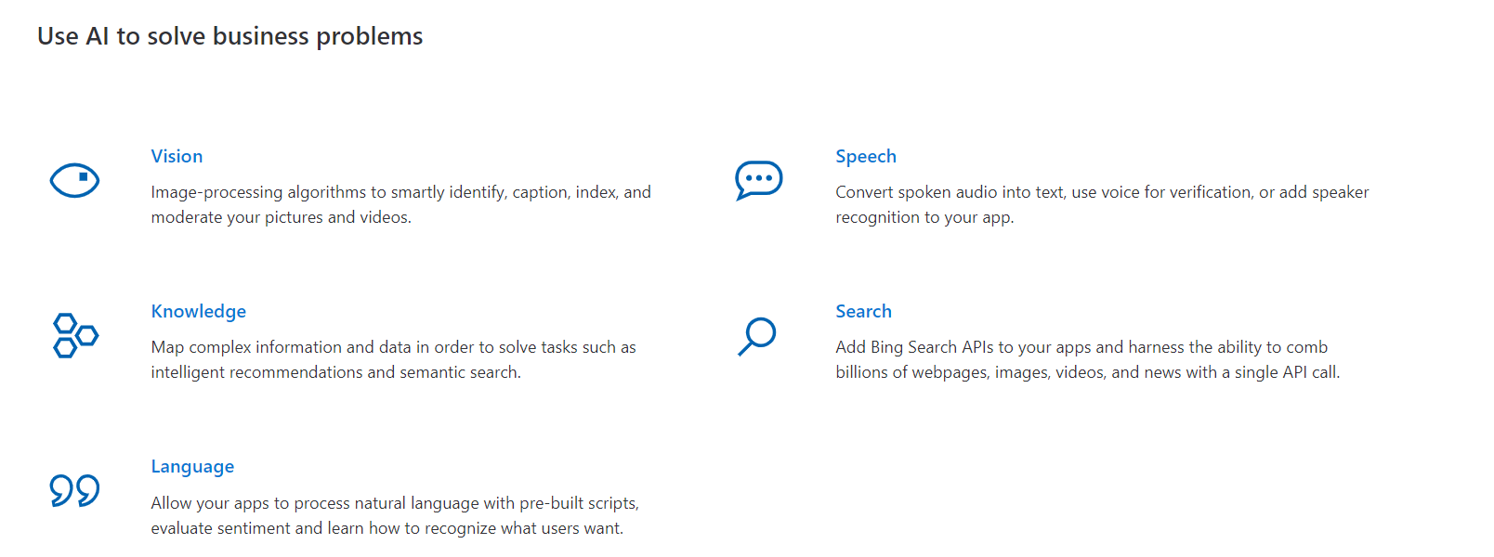Open the Speech link
This screenshot has height=557, width=1494.
click(865, 156)
